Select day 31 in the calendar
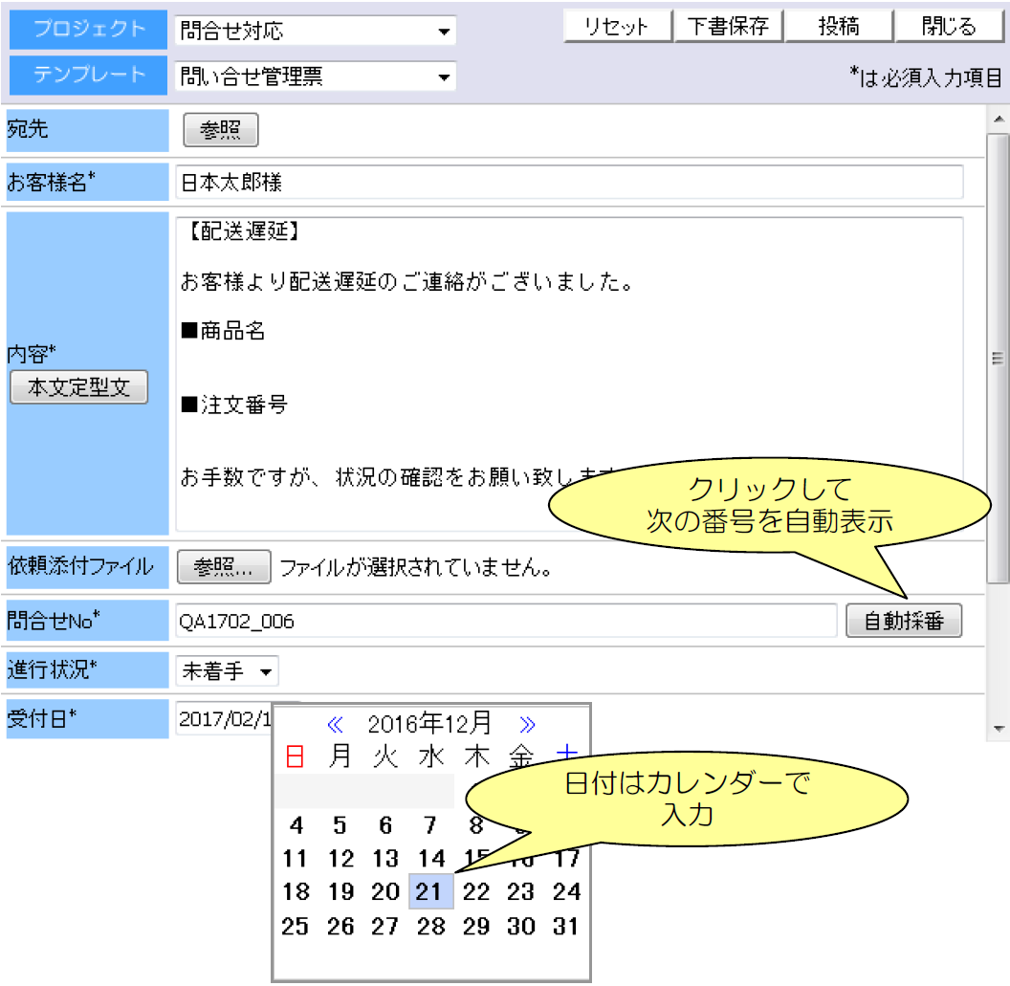The height and width of the screenshot is (986, 1010). [x=566, y=926]
